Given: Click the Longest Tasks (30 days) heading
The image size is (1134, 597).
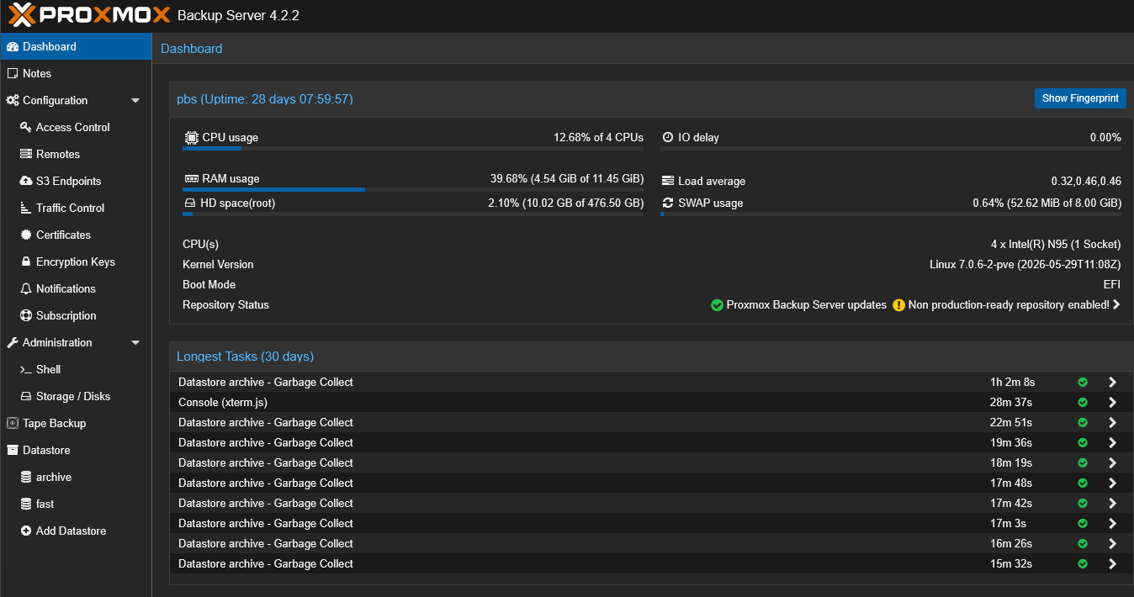Looking at the screenshot, I should point(245,357).
